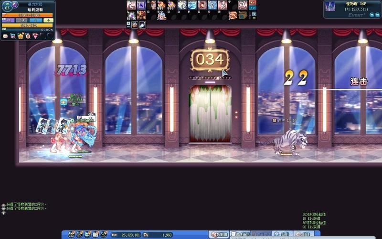Switch to the F1 quickslot page
382x239 pixels.
point(253,2)
